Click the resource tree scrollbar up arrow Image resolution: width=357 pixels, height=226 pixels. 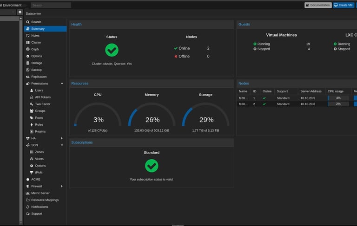(x=21, y=18)
